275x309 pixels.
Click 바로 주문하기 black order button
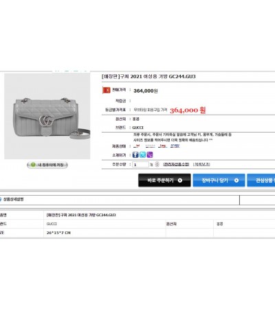point(164,181)
